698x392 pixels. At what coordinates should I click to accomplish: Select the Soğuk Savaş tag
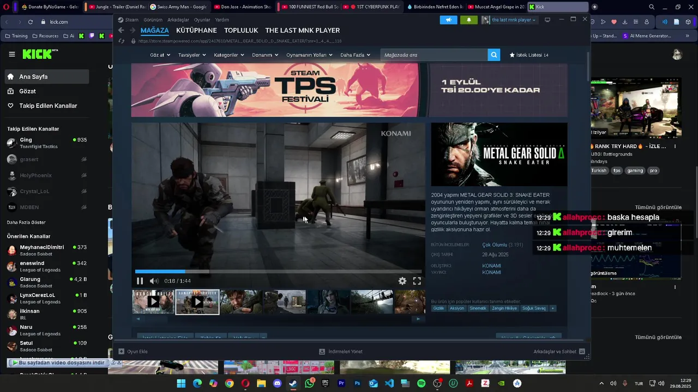point(534,308)
